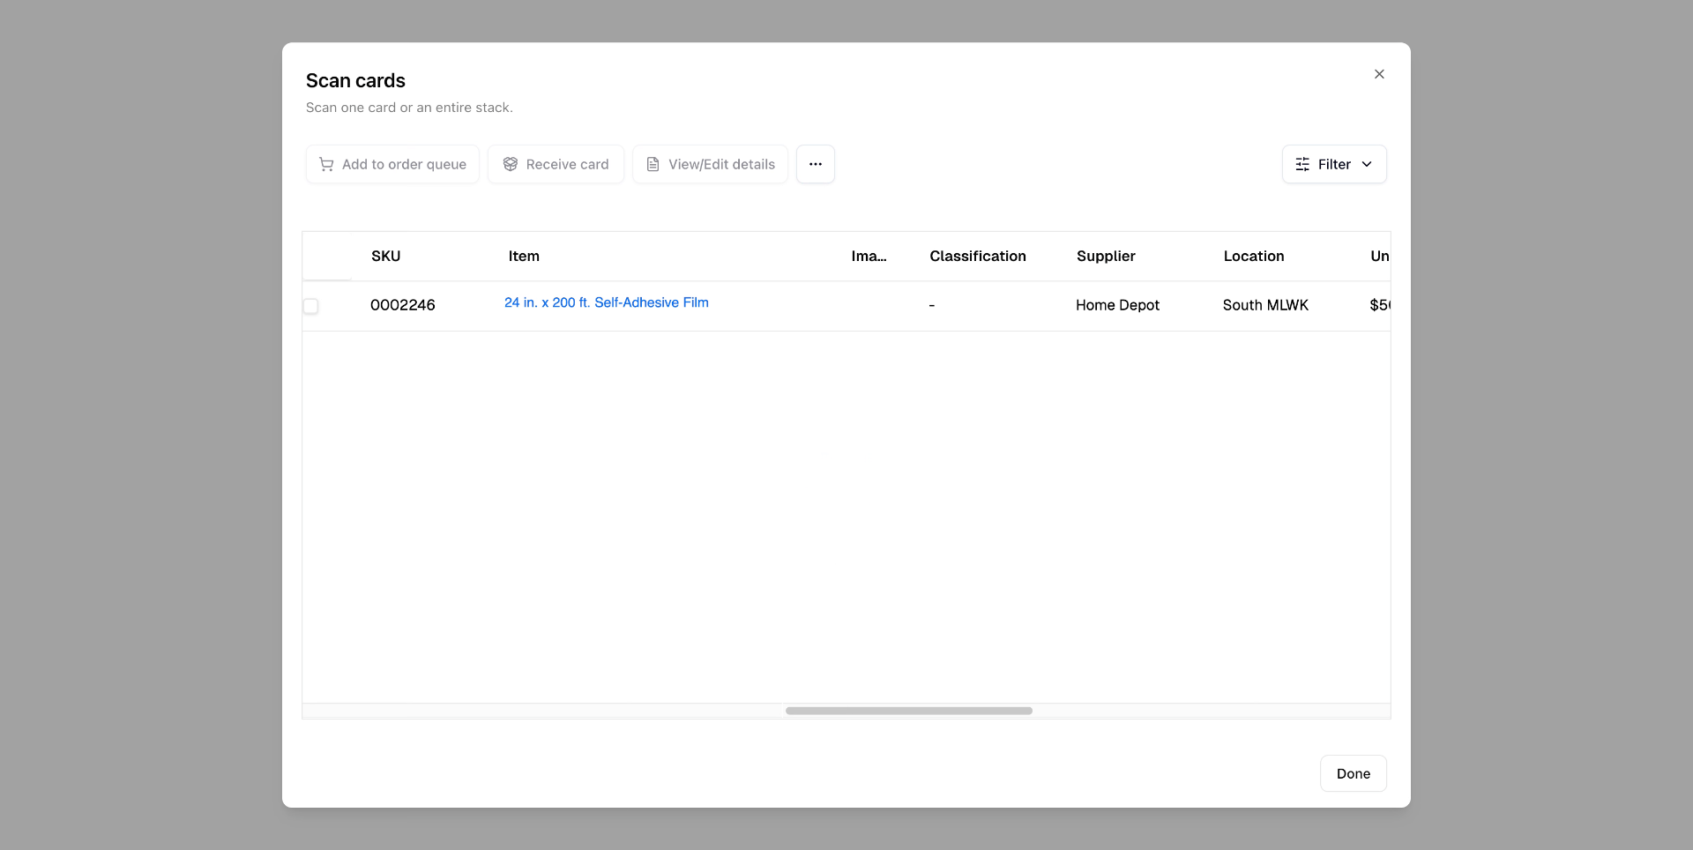The image size is (1693, 850).
Task: Click the Home Depot supplier cell
Action: tap(1118, 305)
